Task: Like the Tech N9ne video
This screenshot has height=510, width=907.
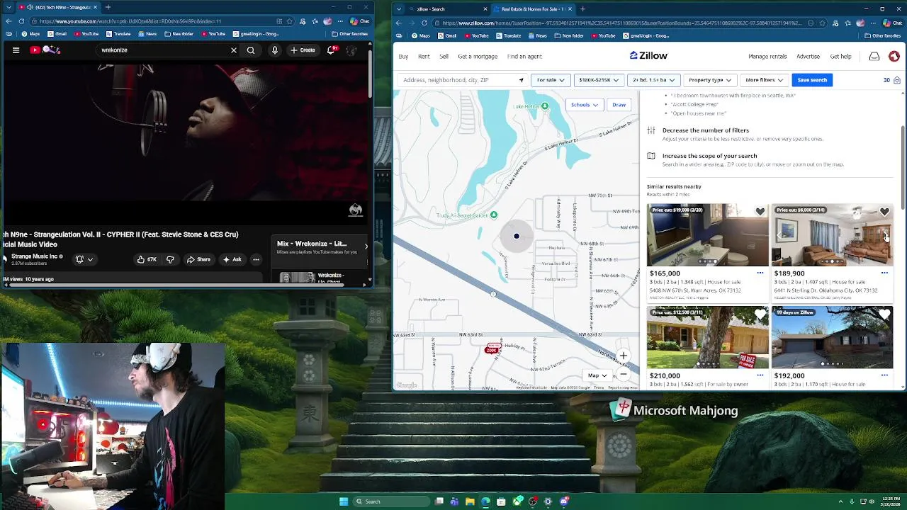Action: point(147,259)
